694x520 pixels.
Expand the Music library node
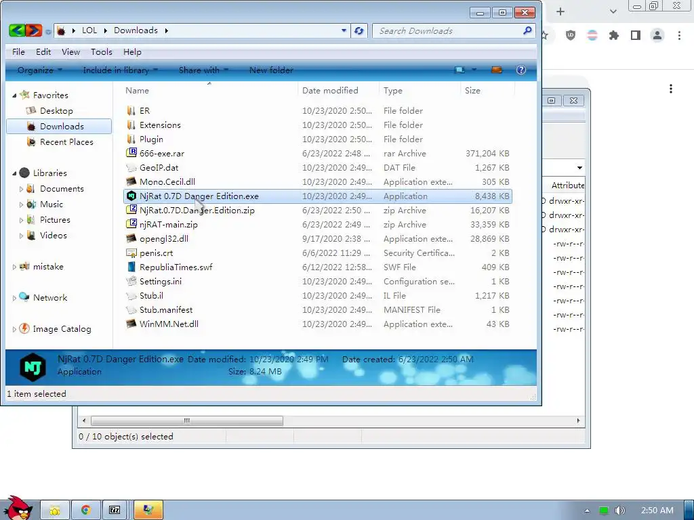(x=21, y=204)
